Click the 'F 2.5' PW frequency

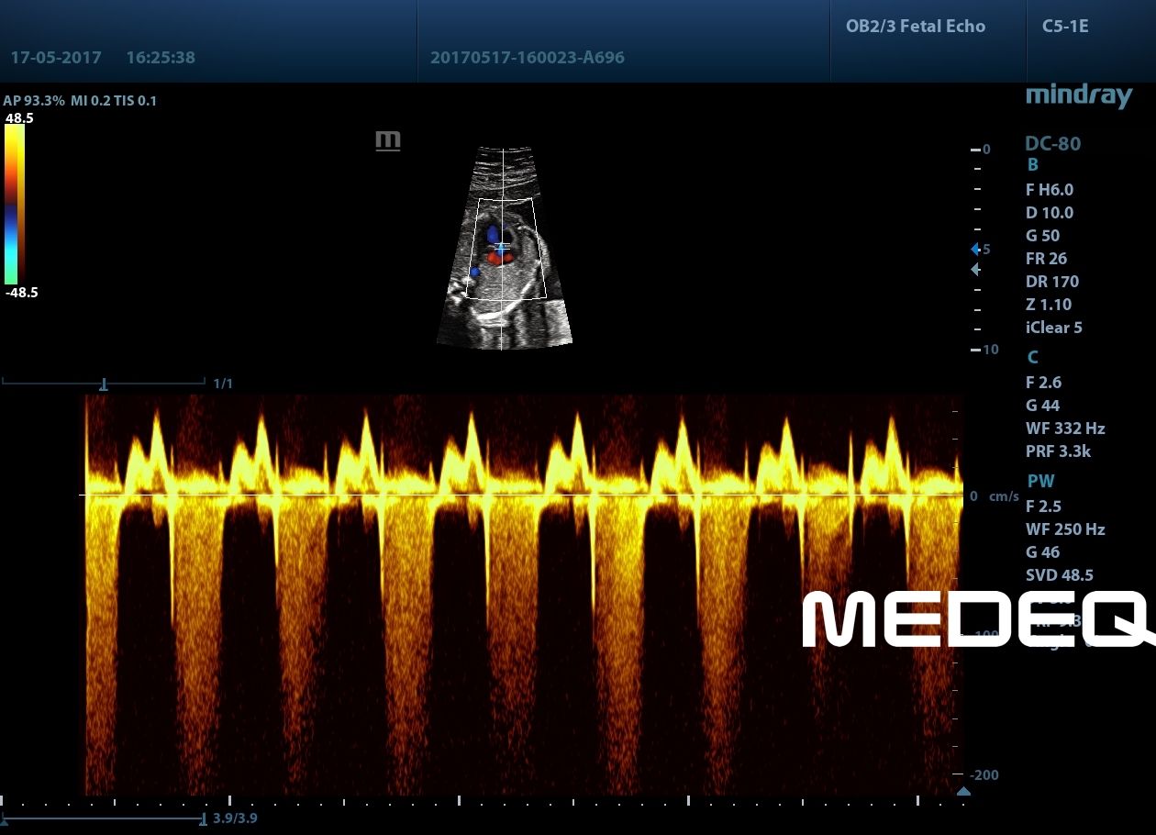pos(1044,507)
